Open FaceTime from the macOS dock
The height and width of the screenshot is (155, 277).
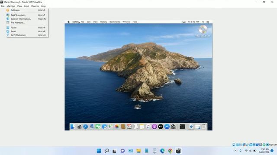98,127
